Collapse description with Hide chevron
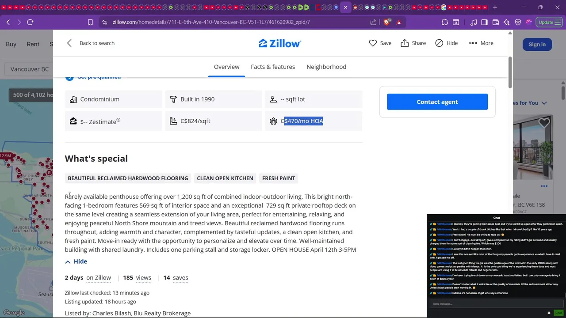 click(68, 262)
